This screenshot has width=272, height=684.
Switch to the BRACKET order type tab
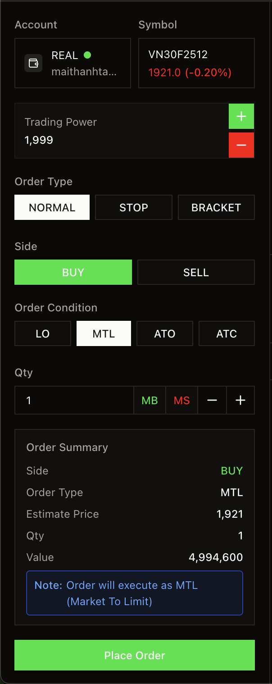coord(216,207)
